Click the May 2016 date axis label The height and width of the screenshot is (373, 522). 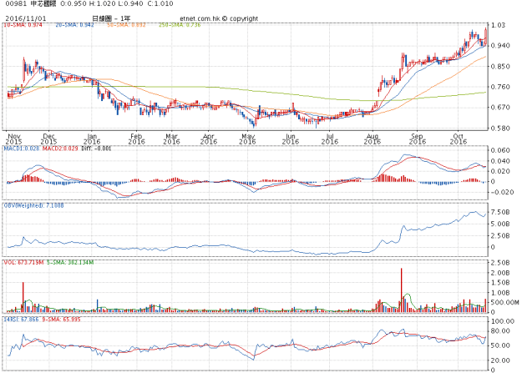pyautogui.click(x=247, y=139)
